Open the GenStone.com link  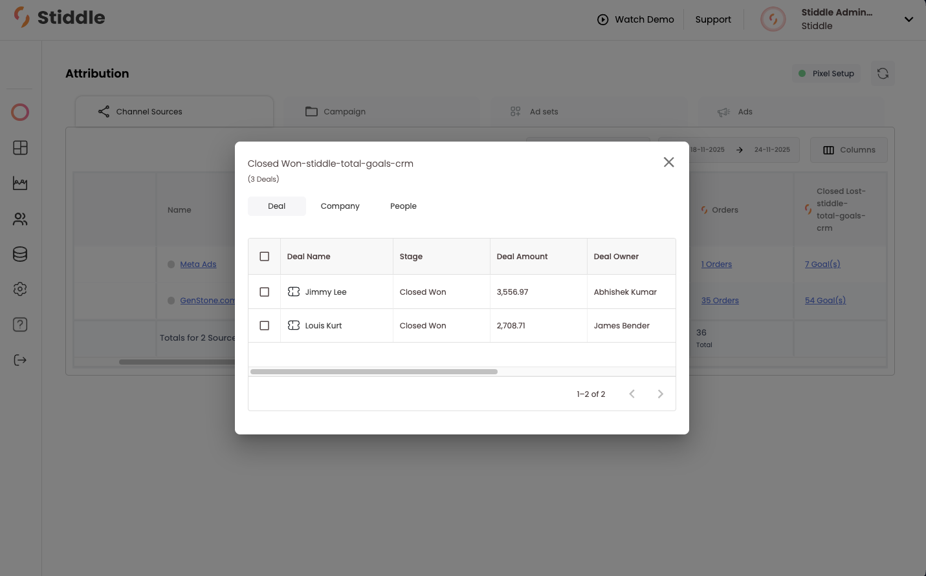click(207, 301)
